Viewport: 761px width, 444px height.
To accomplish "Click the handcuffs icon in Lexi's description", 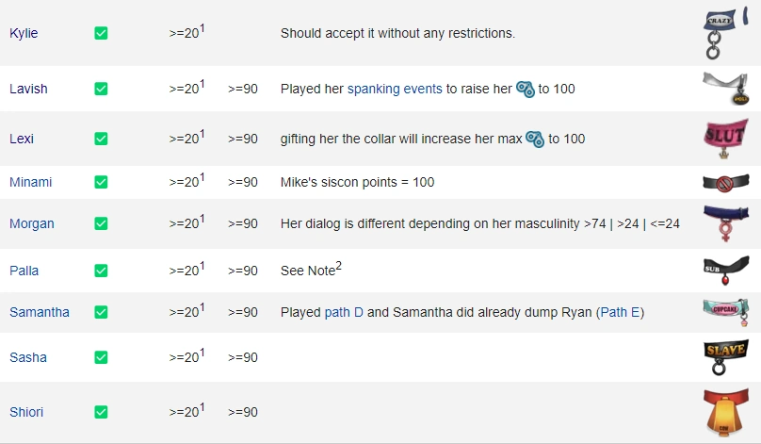I will pos(535,139).
